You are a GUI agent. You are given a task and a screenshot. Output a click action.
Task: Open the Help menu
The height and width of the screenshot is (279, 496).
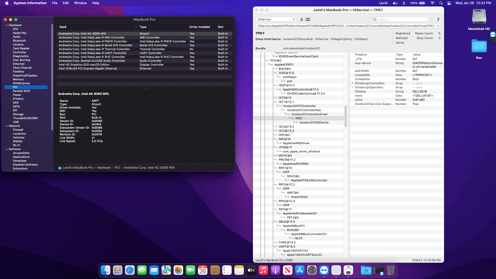point(96,3)
